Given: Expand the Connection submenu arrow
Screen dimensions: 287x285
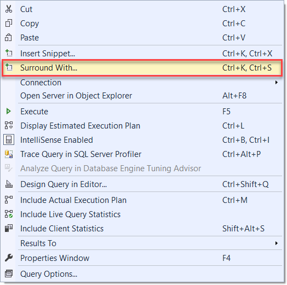Looking at the screenshot, I should coord(277,83).
